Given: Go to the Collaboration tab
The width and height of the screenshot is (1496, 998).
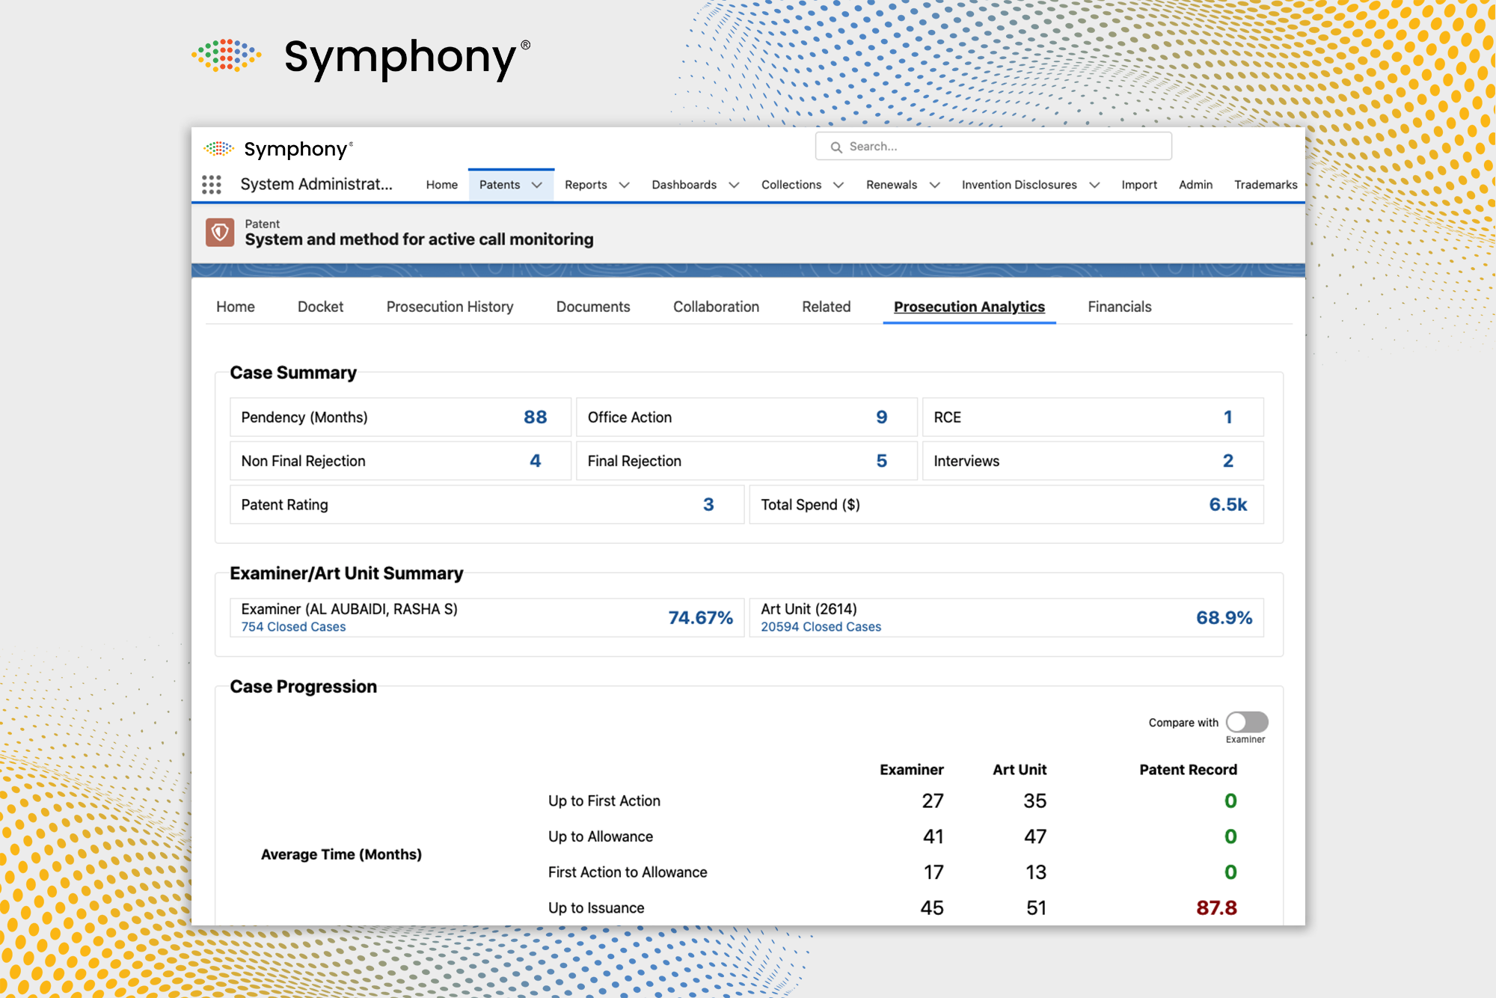Looking at the screenshot, I should [x=716, y=307].
